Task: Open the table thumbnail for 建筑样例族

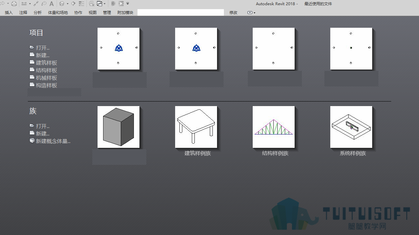Action: click(196, 127)
